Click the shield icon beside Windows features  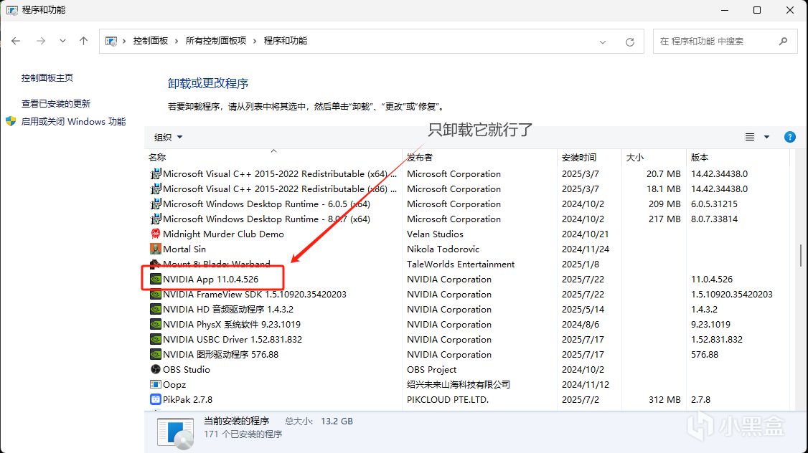[x=11, y=121]
